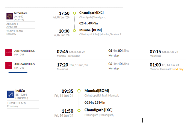Screen dimensions: 186x124
Task: Click the Next Day label
Action: click(178, 69)
